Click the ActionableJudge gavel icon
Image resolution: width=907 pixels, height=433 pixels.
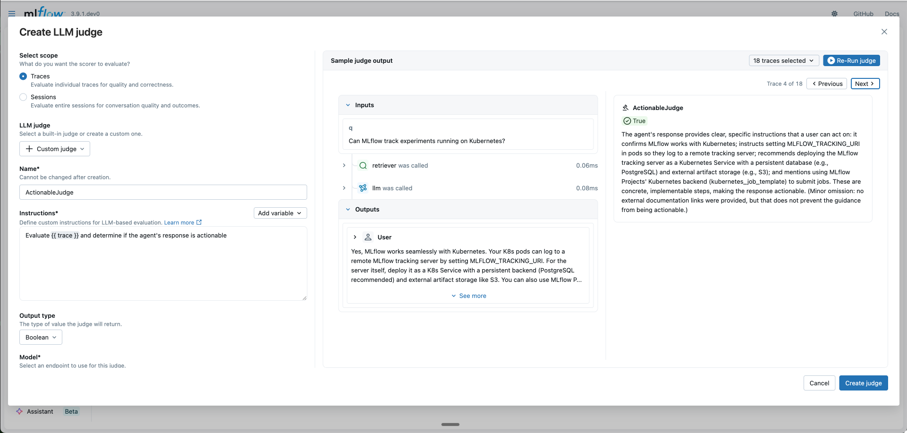(626, 108)
